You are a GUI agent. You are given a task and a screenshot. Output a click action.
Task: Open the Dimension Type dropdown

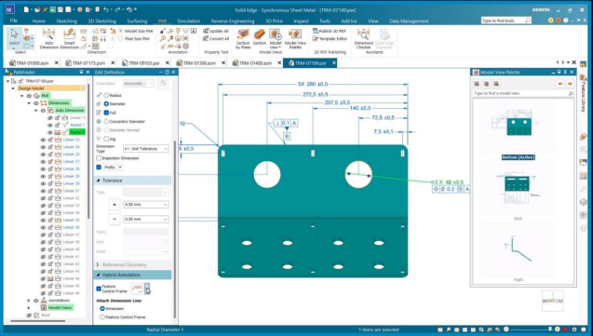(146, 149)
